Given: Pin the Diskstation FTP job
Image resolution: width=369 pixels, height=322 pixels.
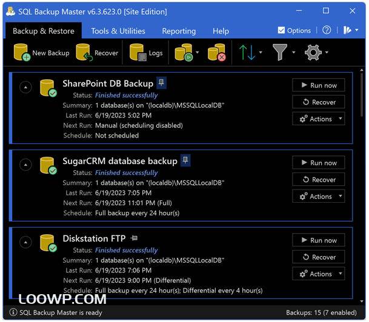Looking at the screenshot, I should click(135, 238).
